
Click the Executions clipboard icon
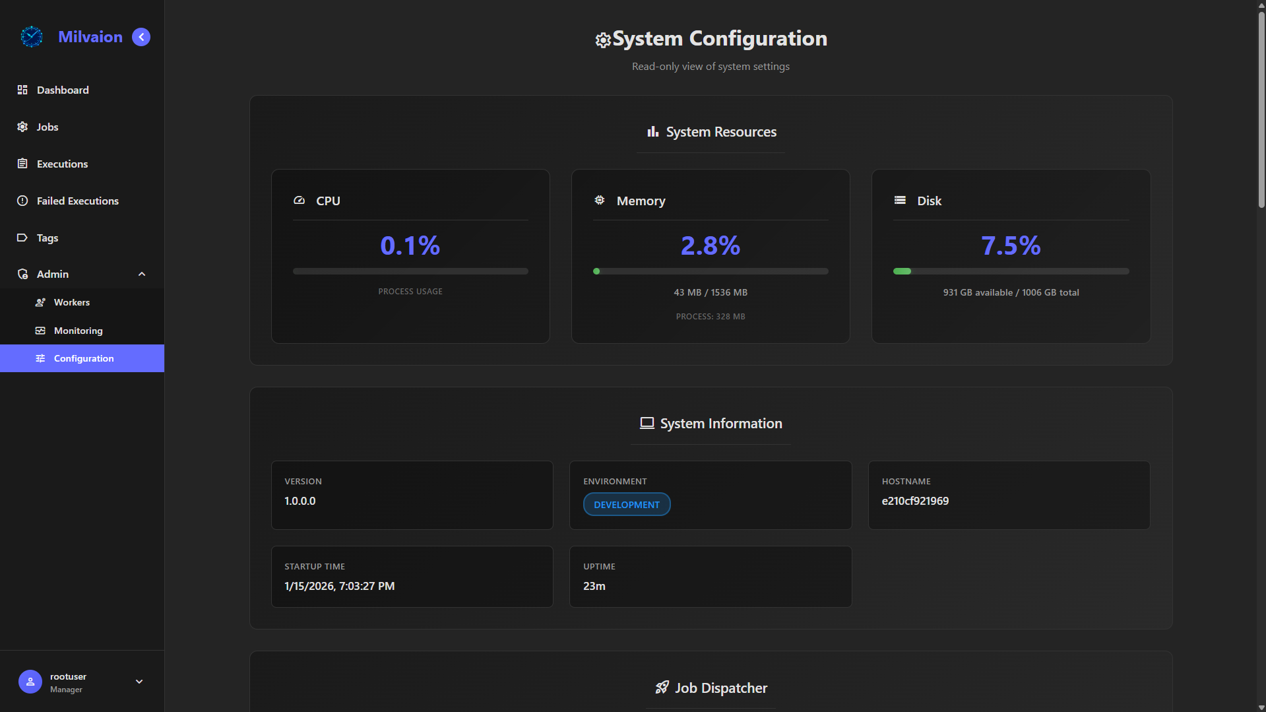click(x=22, y=164)
